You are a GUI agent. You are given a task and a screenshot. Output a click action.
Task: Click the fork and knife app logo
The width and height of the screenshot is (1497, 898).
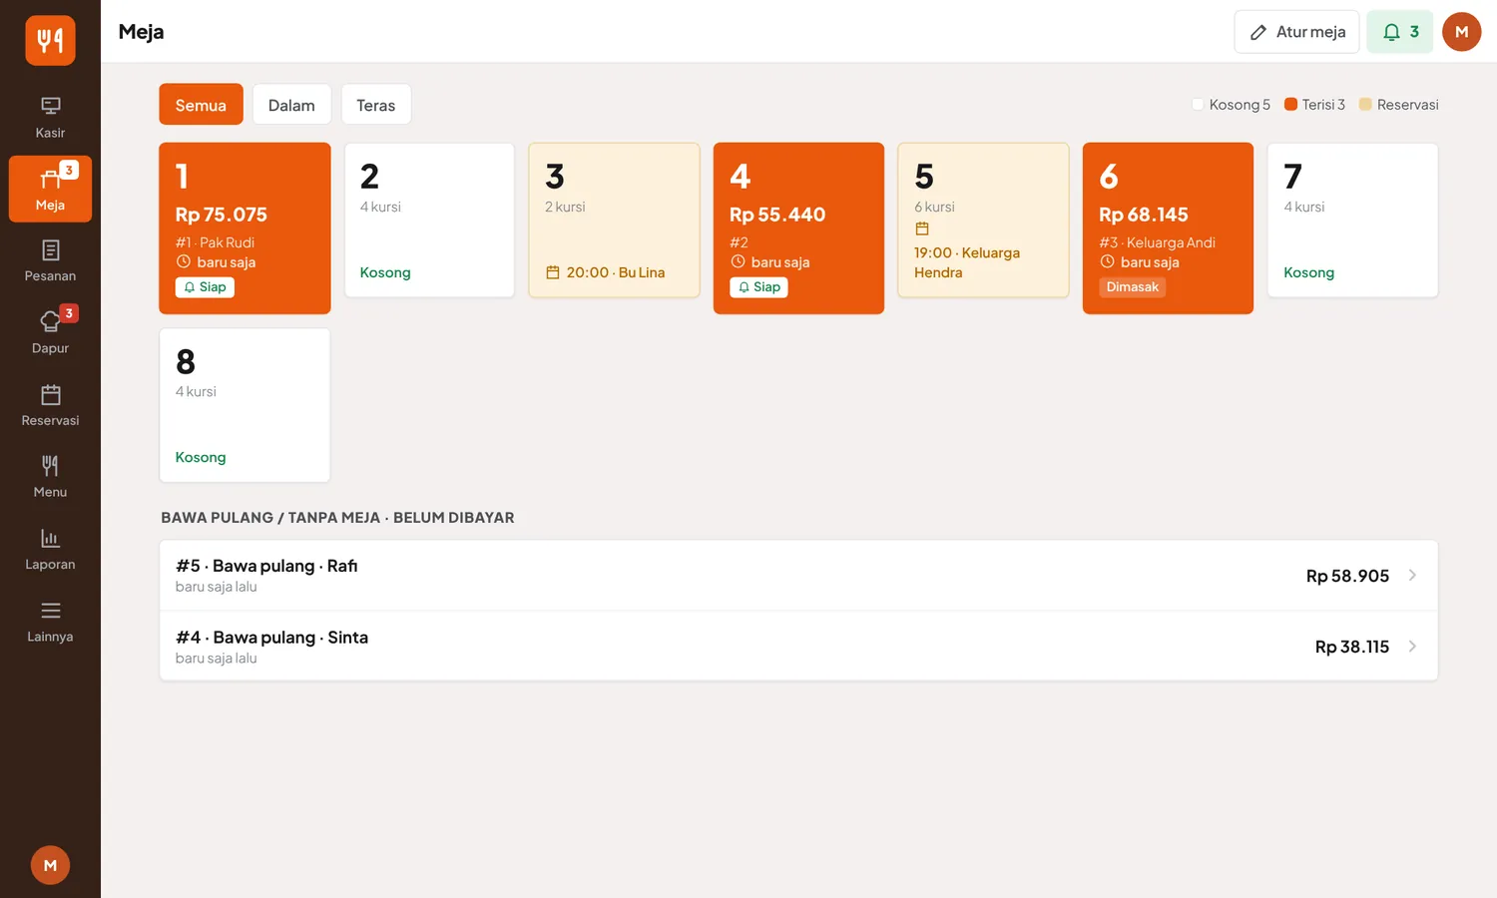50,40
